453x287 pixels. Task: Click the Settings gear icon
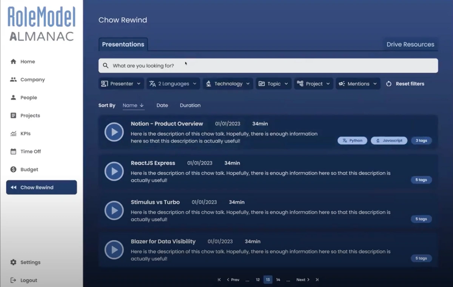pyautogui.click(x=13, y=262)
